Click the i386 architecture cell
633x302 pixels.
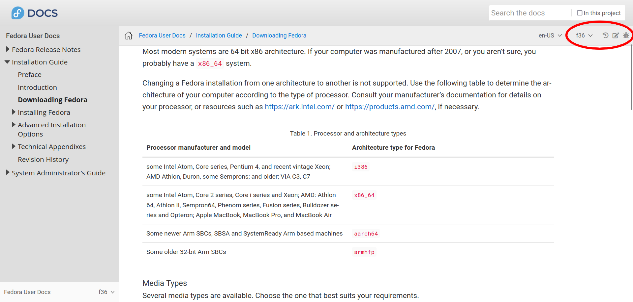(361, 167)
